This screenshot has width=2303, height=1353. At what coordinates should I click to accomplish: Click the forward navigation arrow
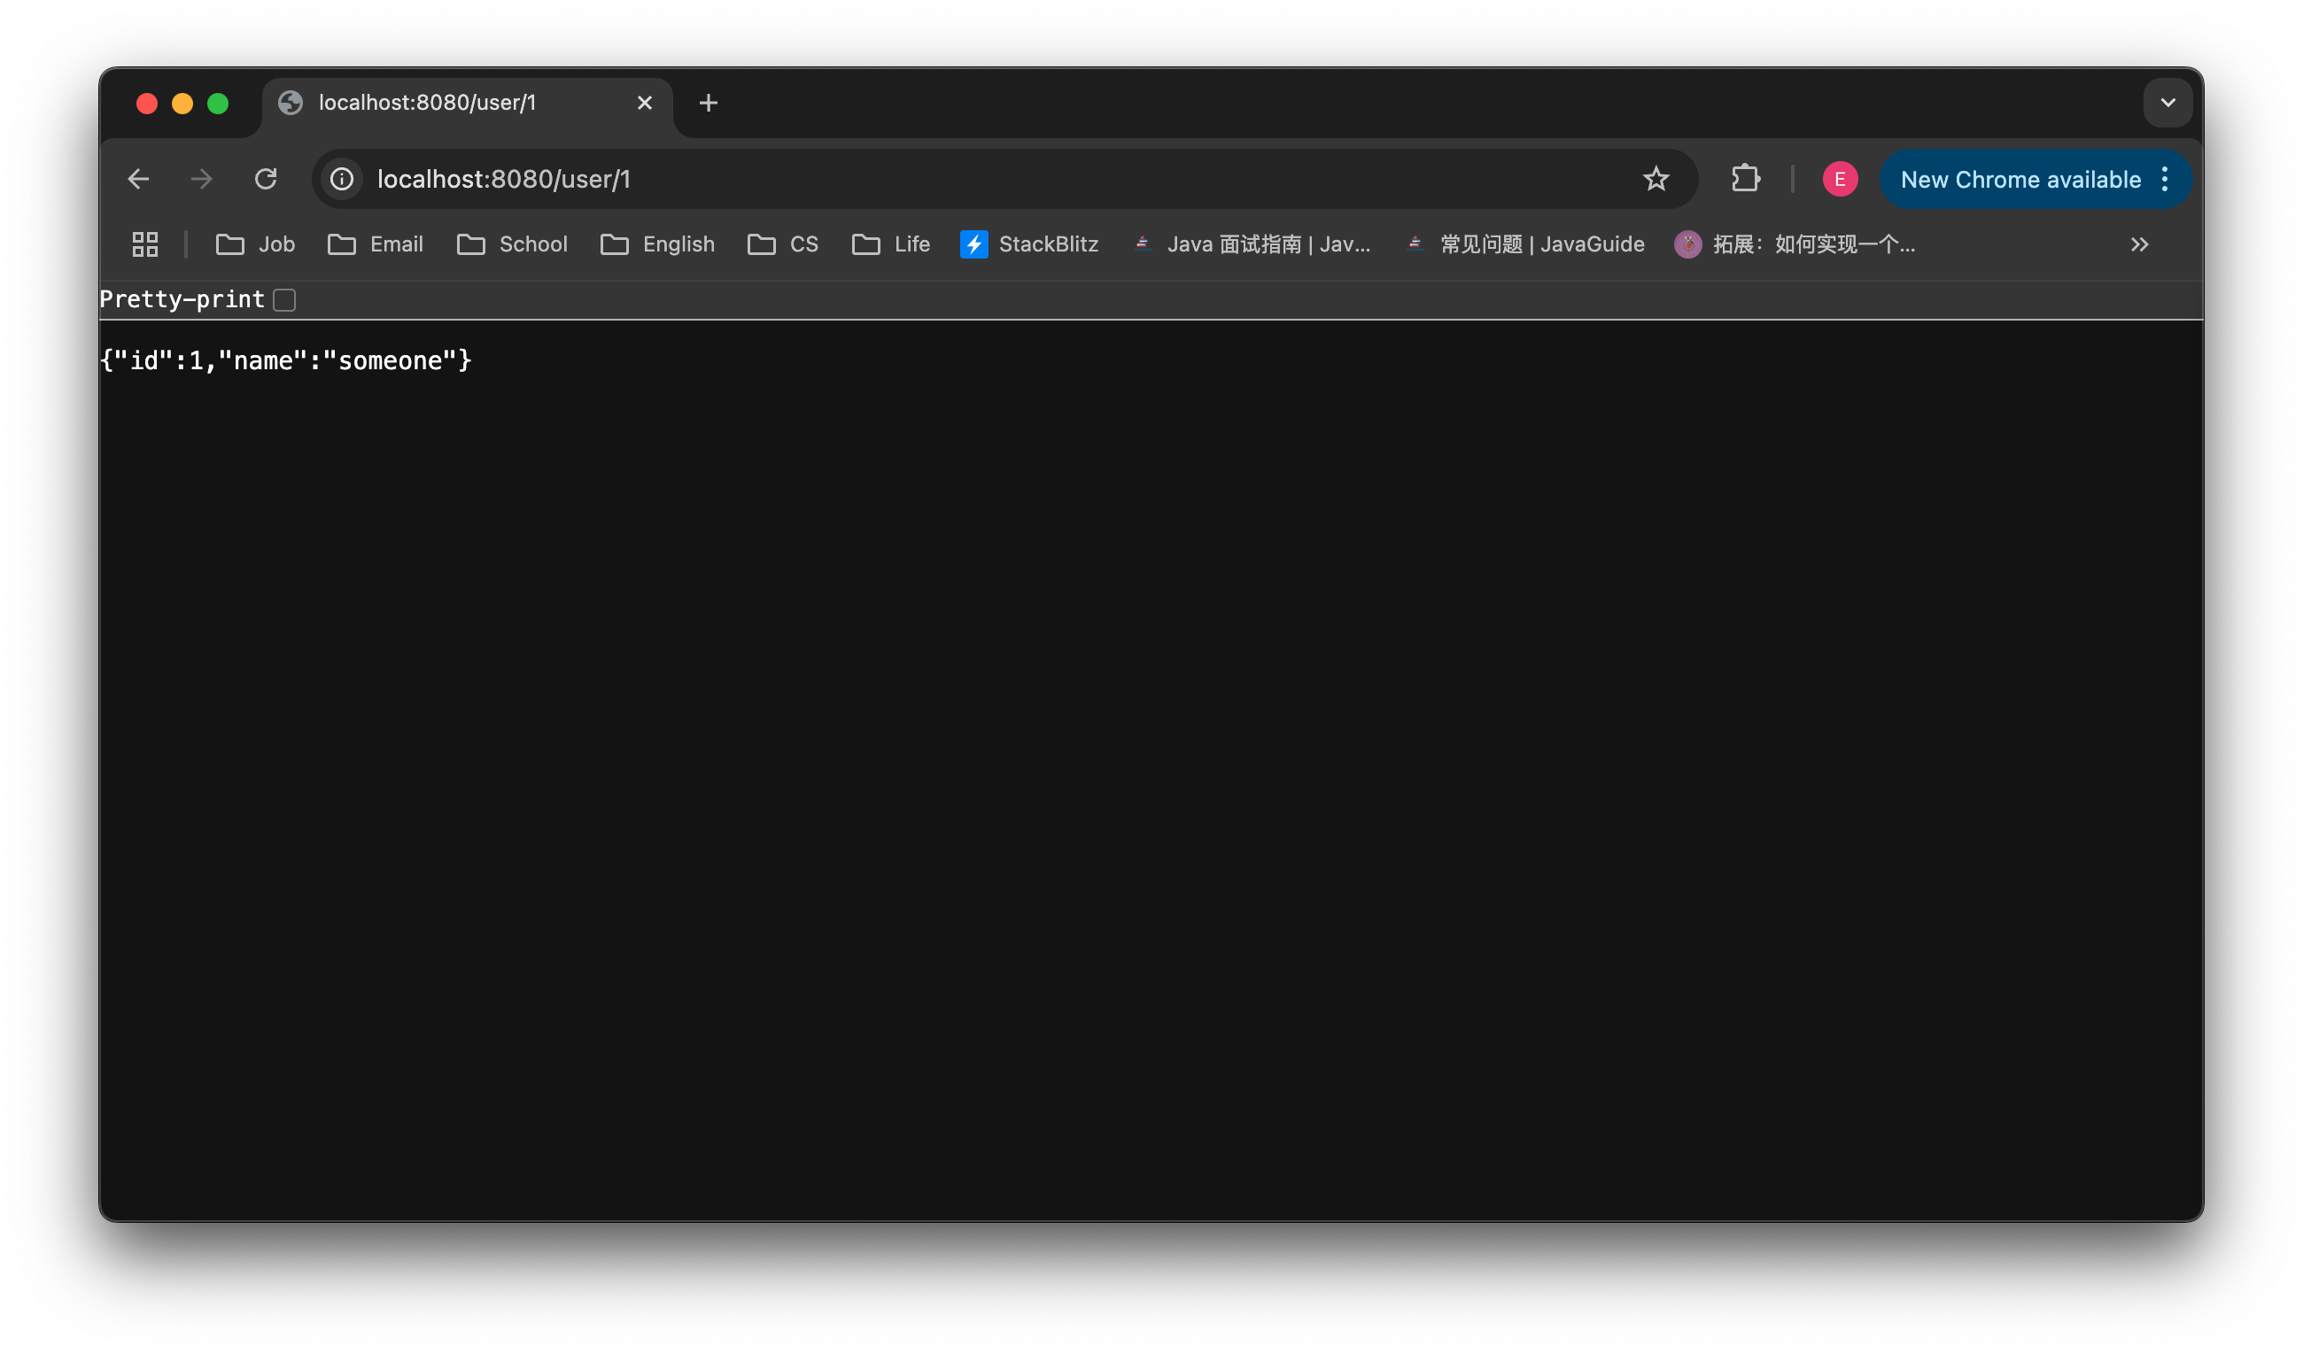point(202,178)
